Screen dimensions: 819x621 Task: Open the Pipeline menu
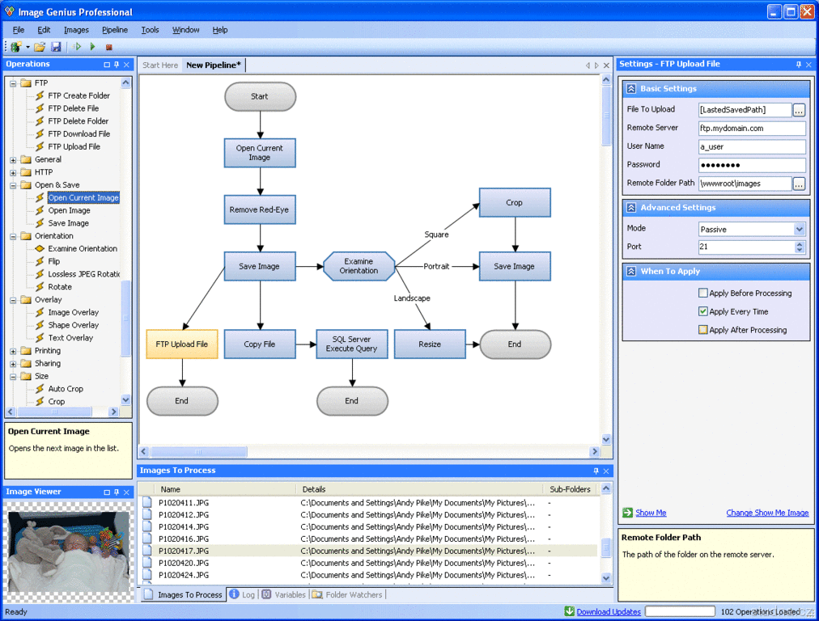114,30
